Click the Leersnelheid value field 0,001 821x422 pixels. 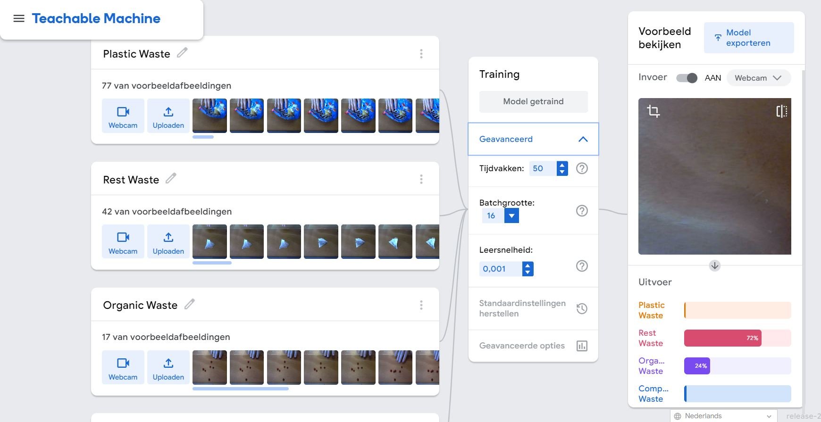tap(501, 269)
